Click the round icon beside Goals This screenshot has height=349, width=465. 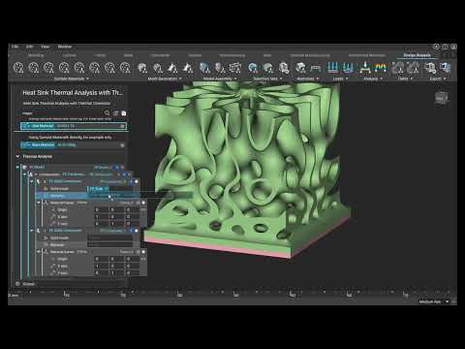pos(17,284)
